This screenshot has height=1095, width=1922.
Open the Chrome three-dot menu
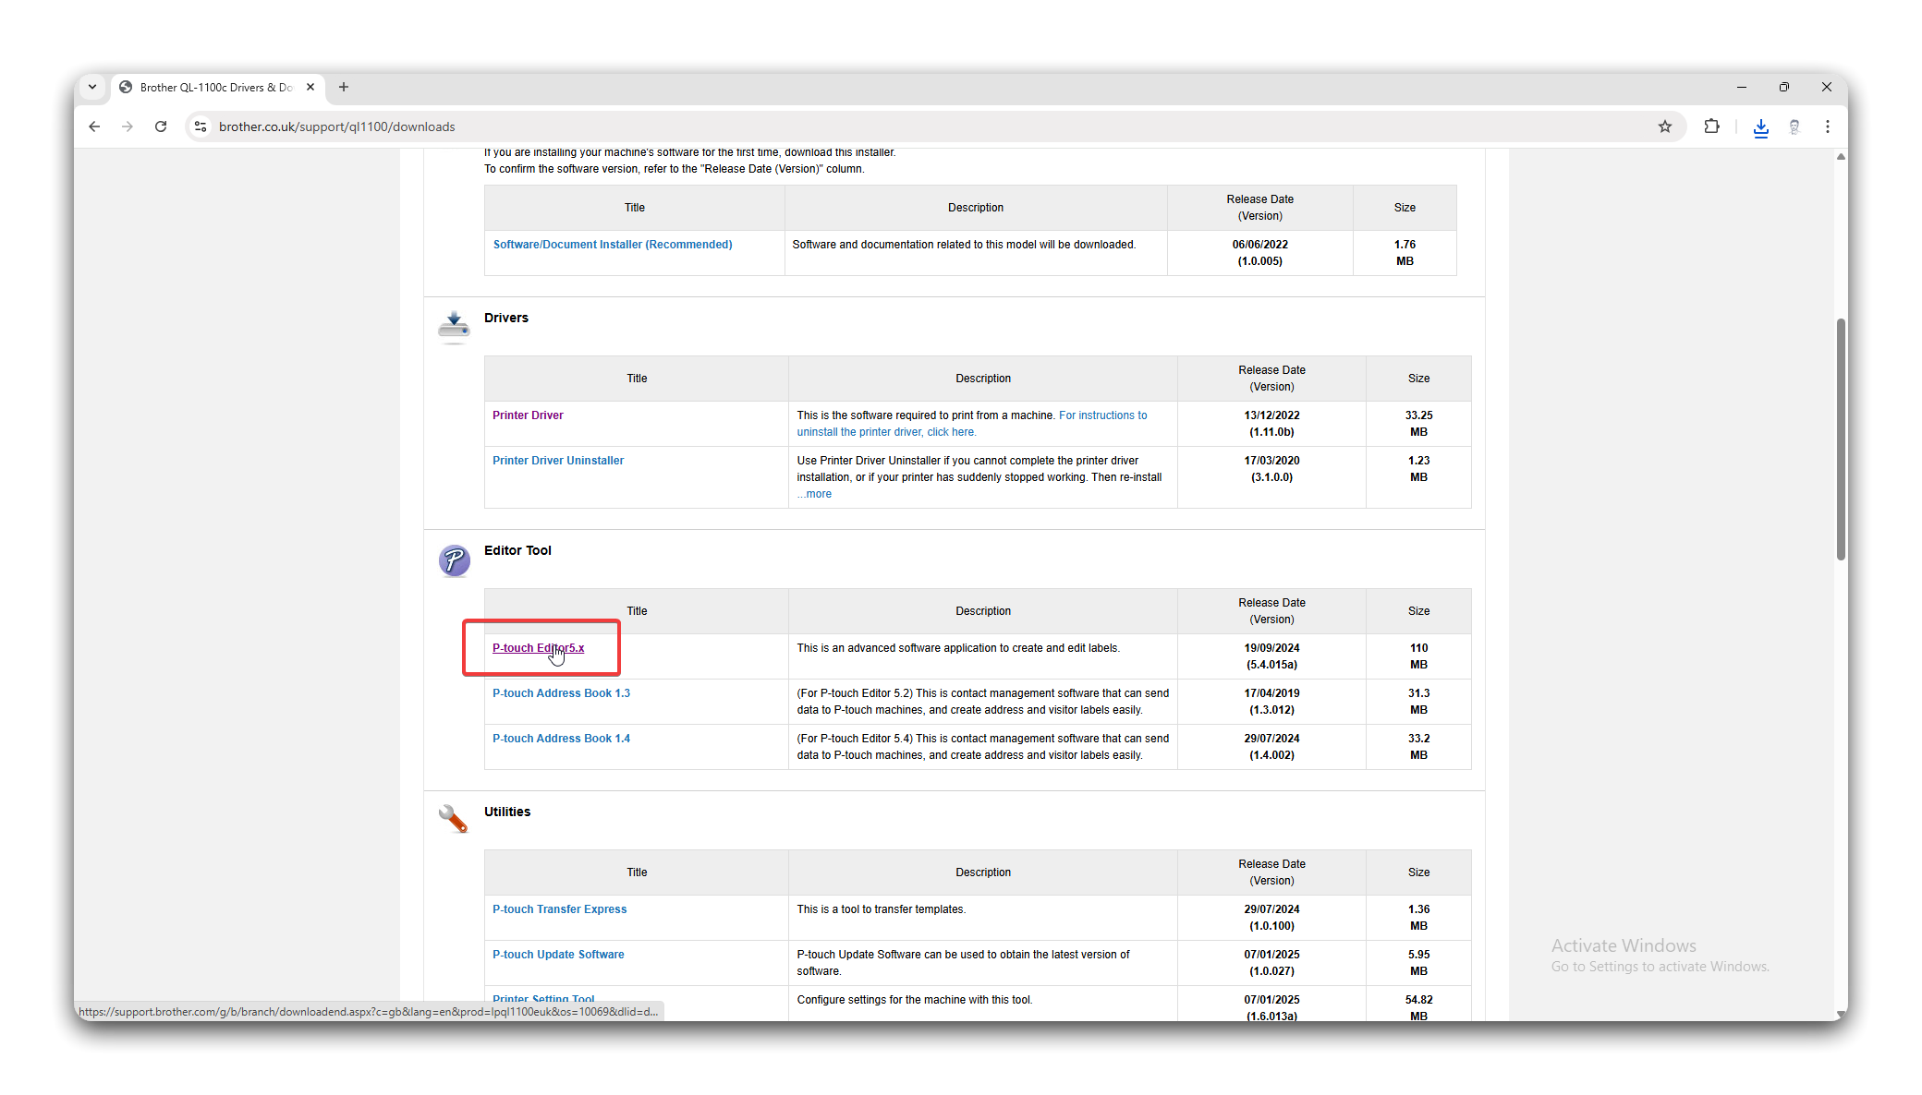[1827, 126]
